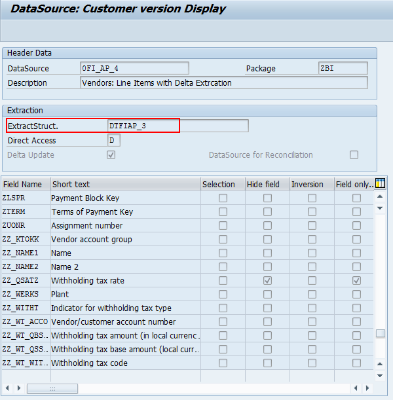The width and height of the screenshot is (393, 400).
Task: Click the Short text column header
Action: 126,184
